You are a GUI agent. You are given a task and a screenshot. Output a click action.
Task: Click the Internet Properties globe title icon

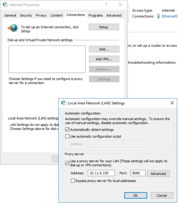5,5
